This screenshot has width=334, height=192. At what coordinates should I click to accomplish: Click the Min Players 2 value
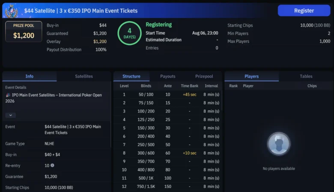[329, 34]
